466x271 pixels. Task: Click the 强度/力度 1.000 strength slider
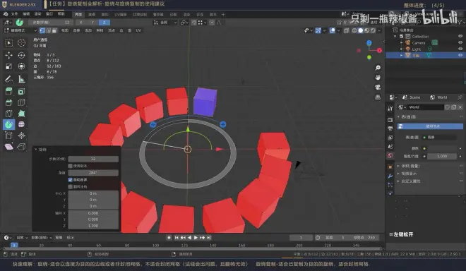tap(441, 156)
